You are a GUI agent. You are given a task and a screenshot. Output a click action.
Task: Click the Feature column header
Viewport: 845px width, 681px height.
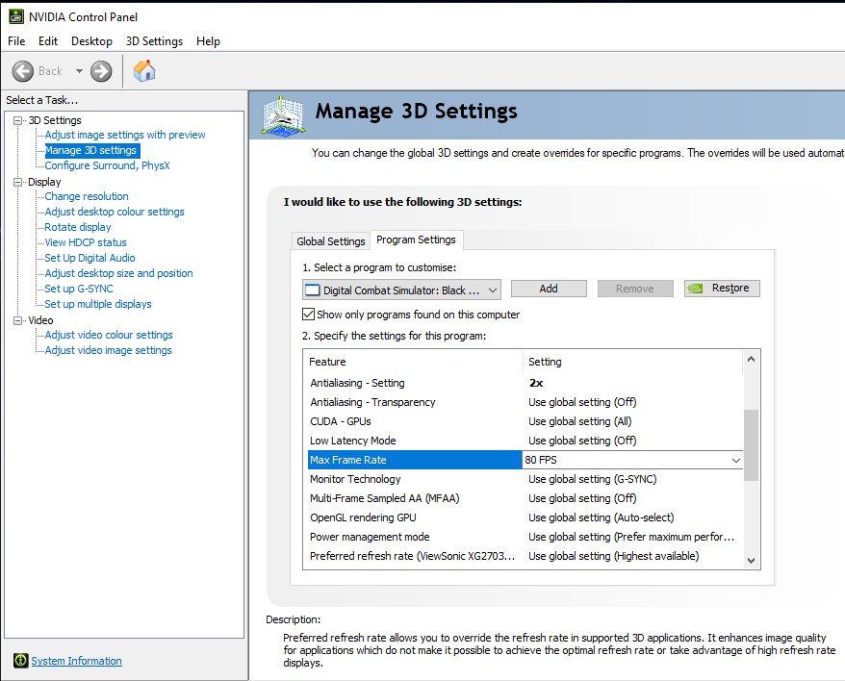pyautogui.click(x=413, y=362)
